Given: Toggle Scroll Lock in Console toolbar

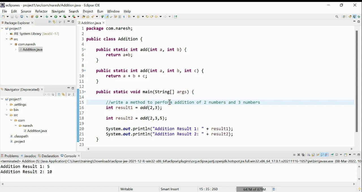Looking at the screenshot, I should 313,155.
